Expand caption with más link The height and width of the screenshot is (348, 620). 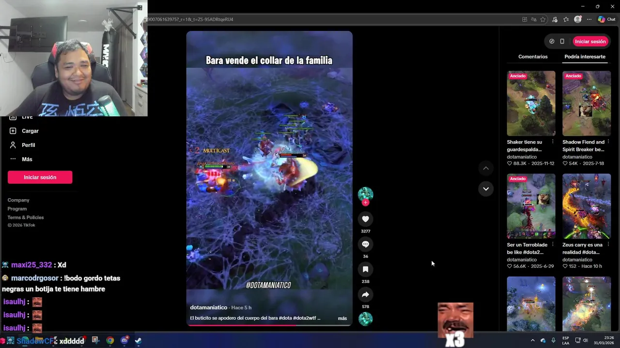pyautogui.click(x=342, y=319)
